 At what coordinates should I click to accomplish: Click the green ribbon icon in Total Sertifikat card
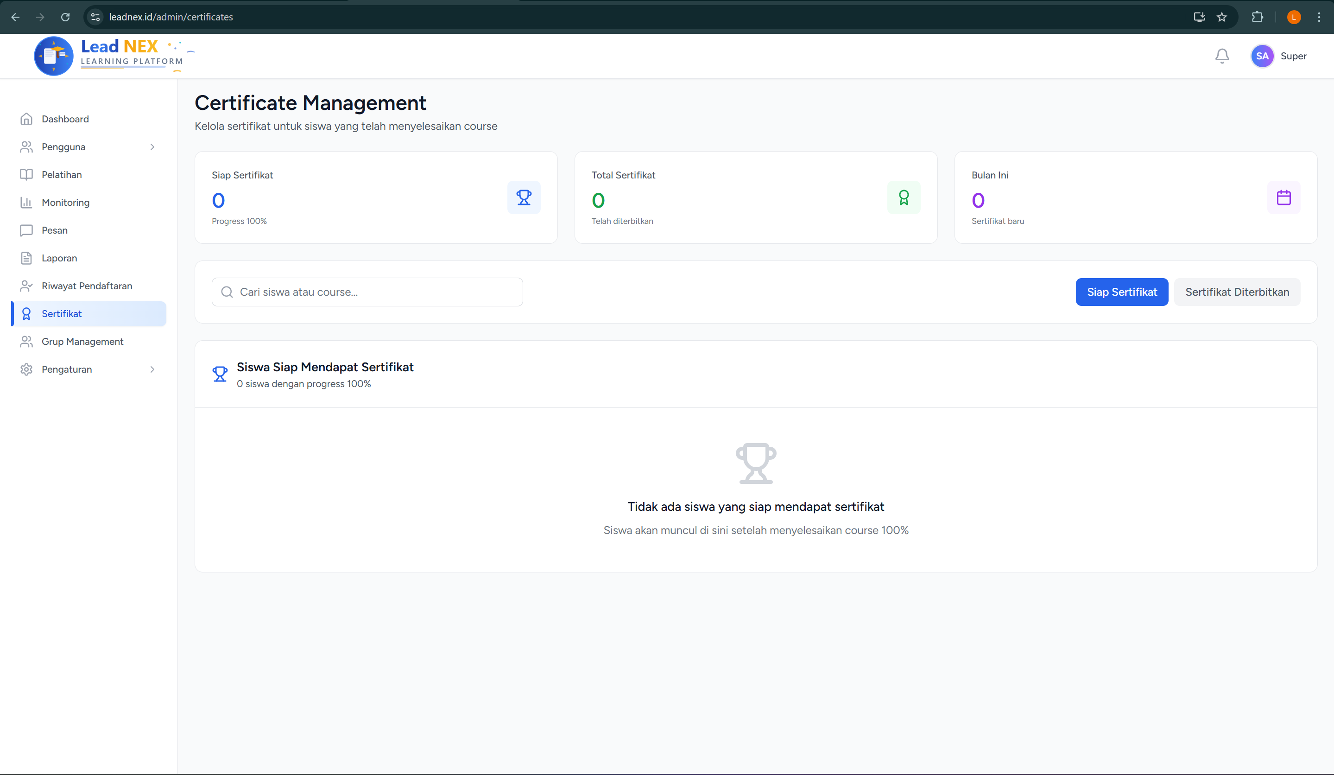pyautogui.click(x=904, y=197)
